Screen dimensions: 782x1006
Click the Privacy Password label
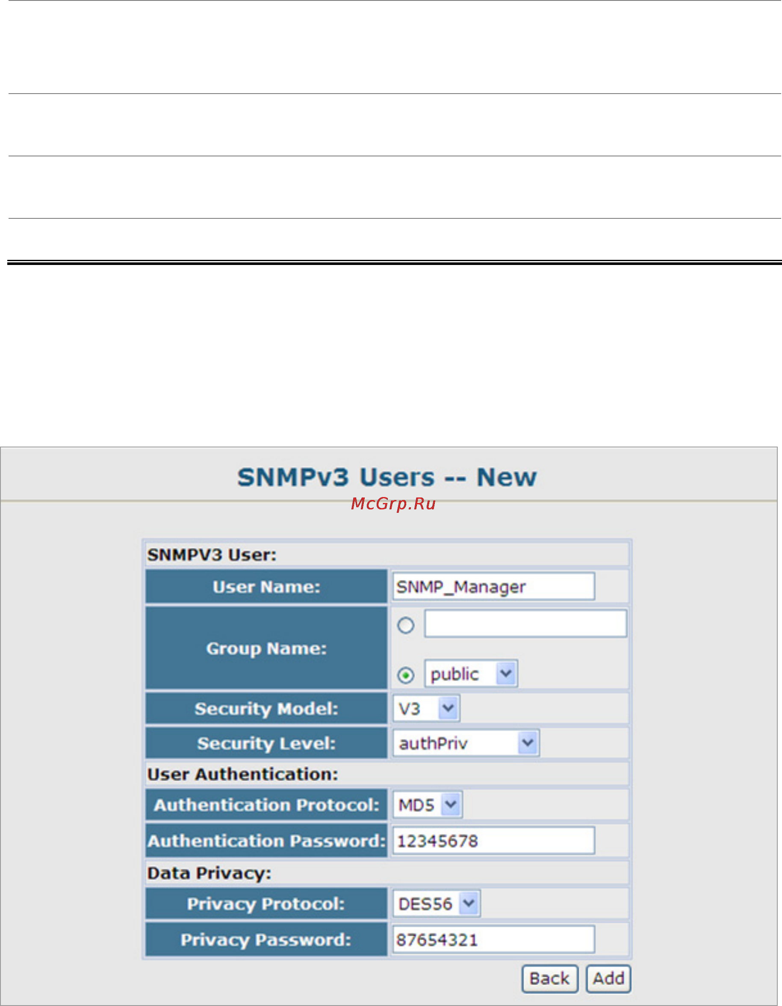coord(266,940)
